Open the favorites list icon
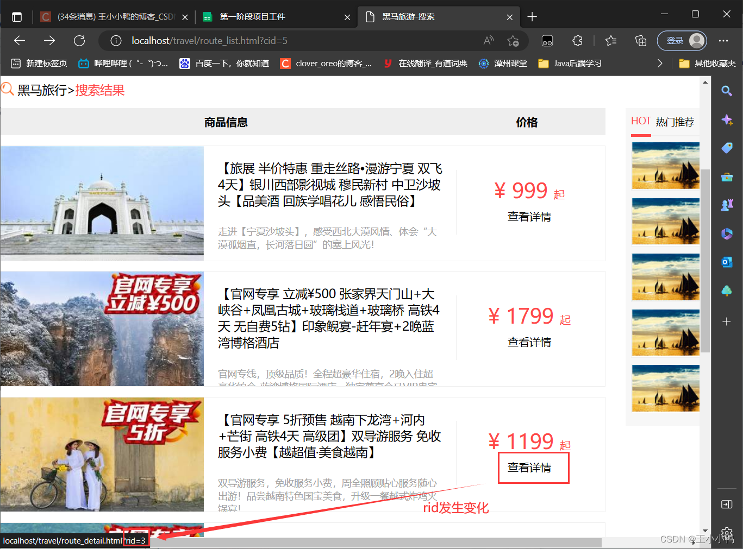Image resolution: width=743 pixels, height=549 pixels. [x=611, y=41]
